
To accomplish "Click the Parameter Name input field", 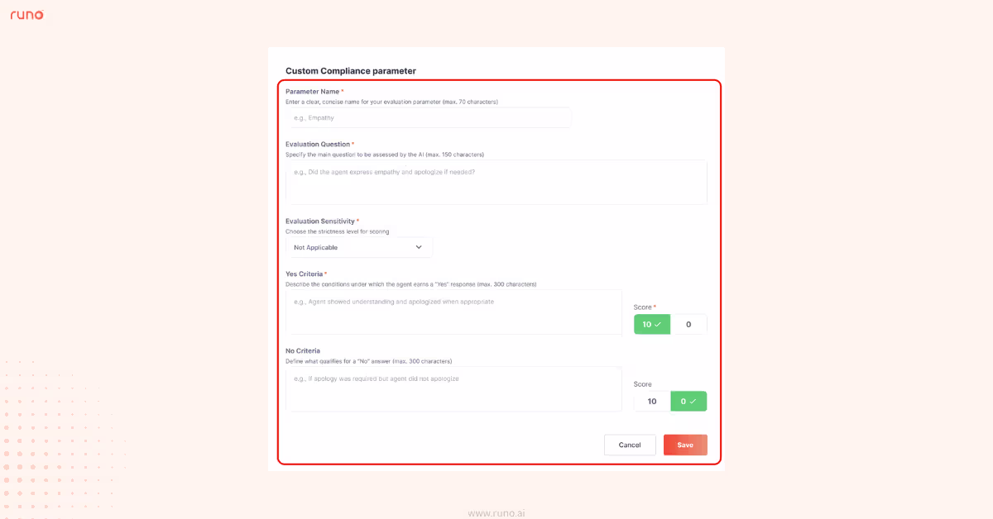I will point(428,117).
